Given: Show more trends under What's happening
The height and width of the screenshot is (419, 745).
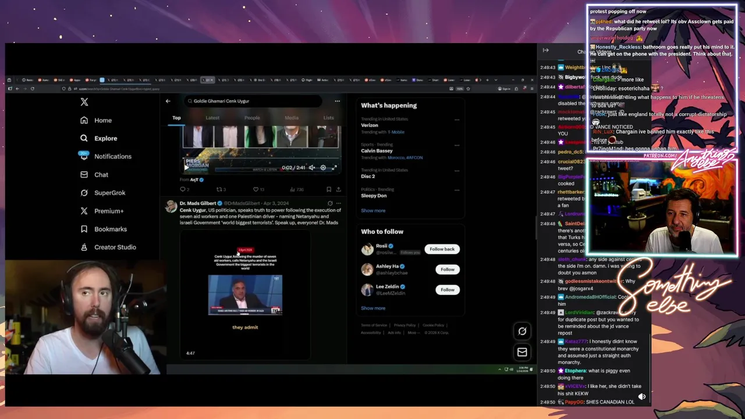Looking at the screenshot, I should pyautogui.click(x=373, y=211).
